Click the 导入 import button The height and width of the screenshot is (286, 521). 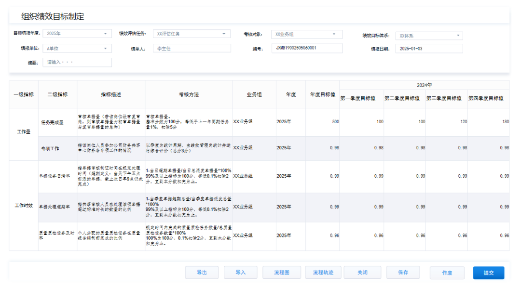click(x=241, y=272)
